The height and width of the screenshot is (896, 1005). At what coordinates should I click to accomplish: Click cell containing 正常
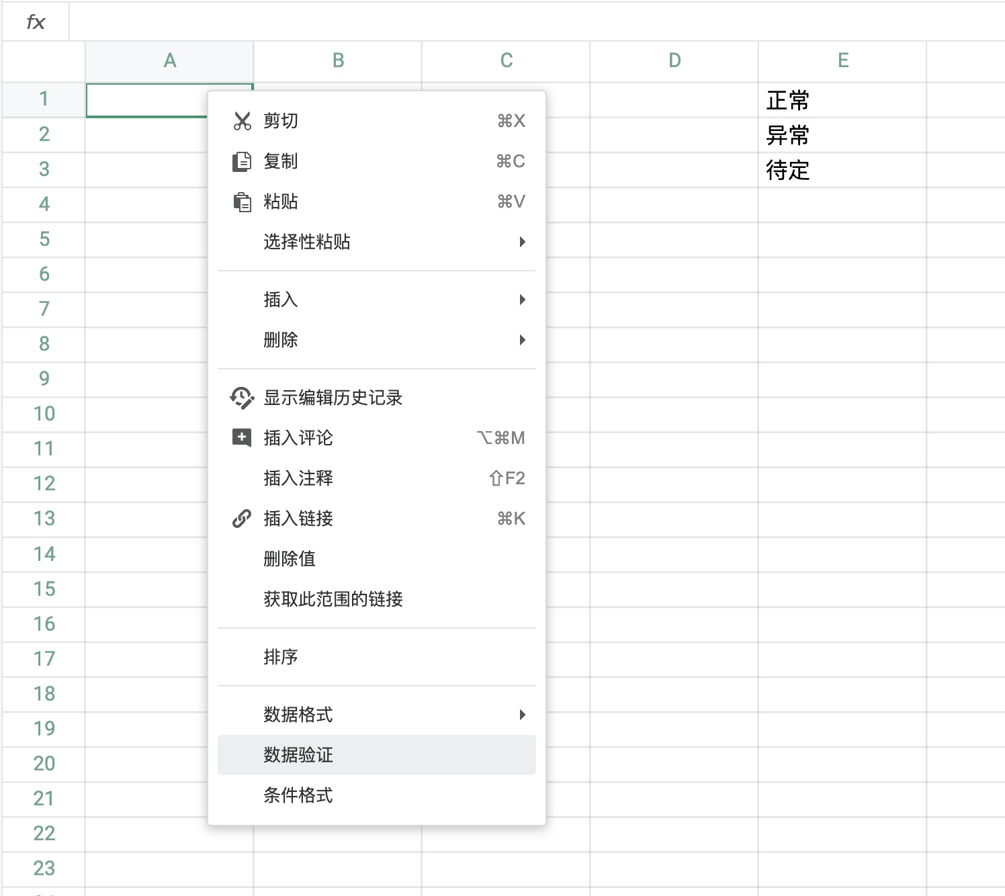point(842,100)
